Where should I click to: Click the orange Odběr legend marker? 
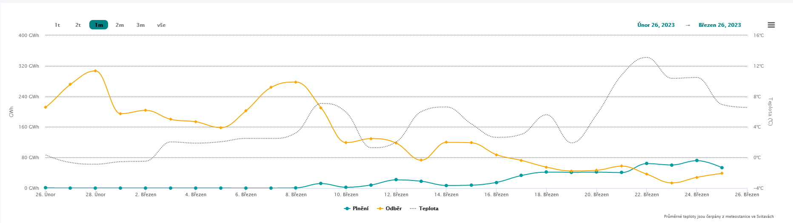[380, 209]
